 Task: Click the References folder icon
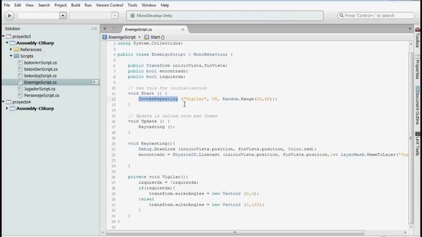(x=16, y=49)
